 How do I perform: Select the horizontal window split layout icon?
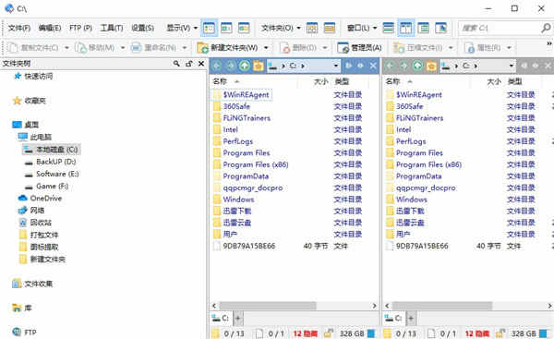[389, 28]
